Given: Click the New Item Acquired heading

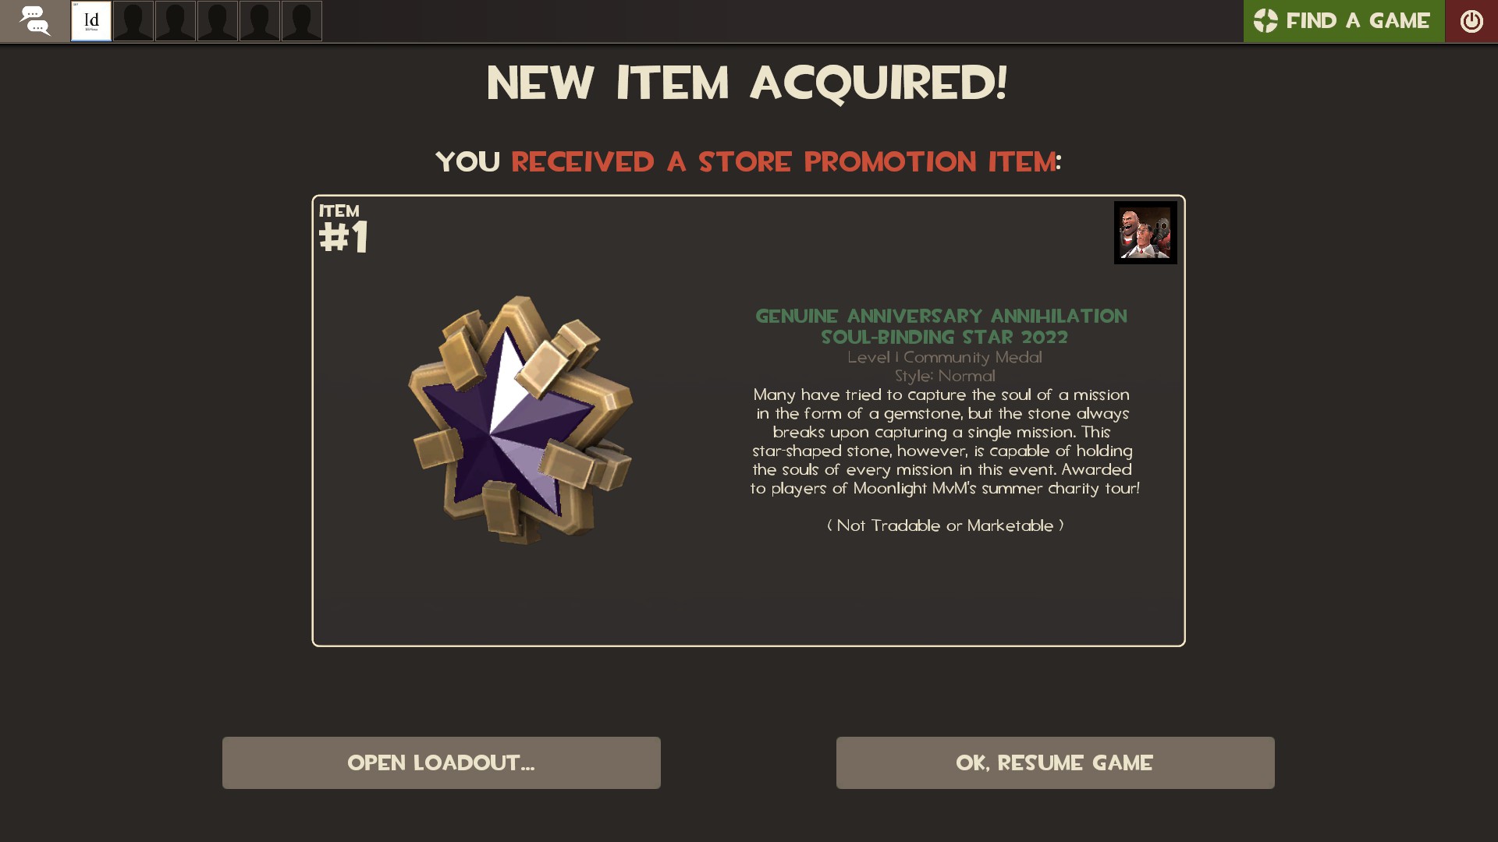Looking at the screenshot, I should click(x=747, y=83).
